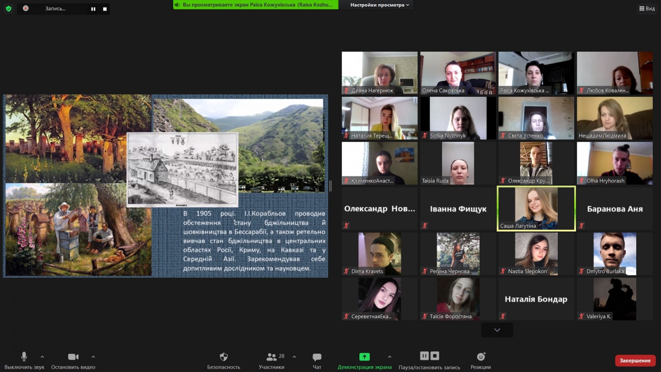Click the Запись... recording label
Screen dimensions: 661x372
55,9
